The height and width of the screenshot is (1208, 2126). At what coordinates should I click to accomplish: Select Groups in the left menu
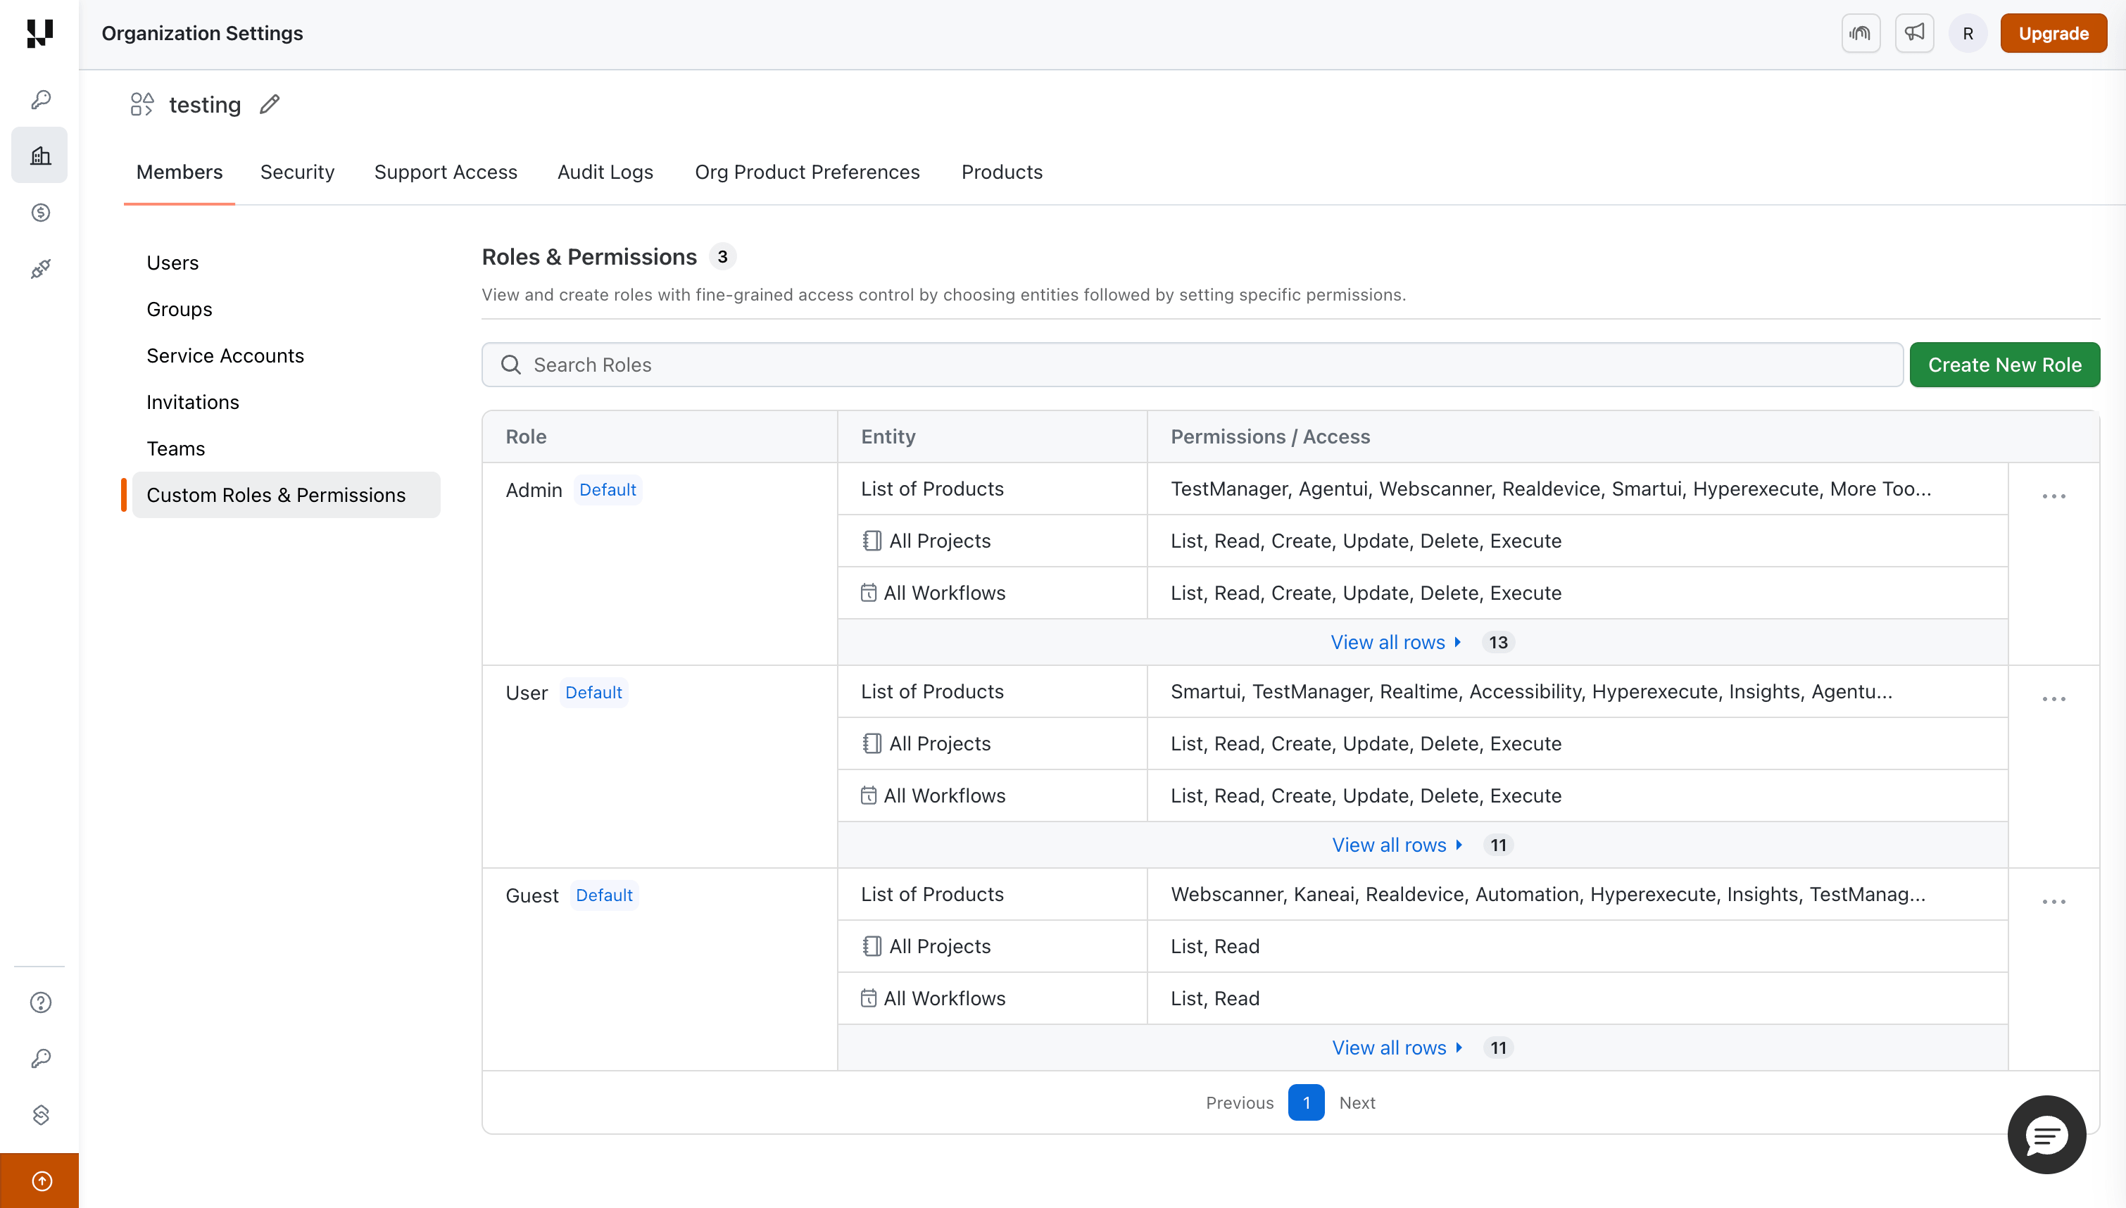pyautogui.click(x=180, y=310)
